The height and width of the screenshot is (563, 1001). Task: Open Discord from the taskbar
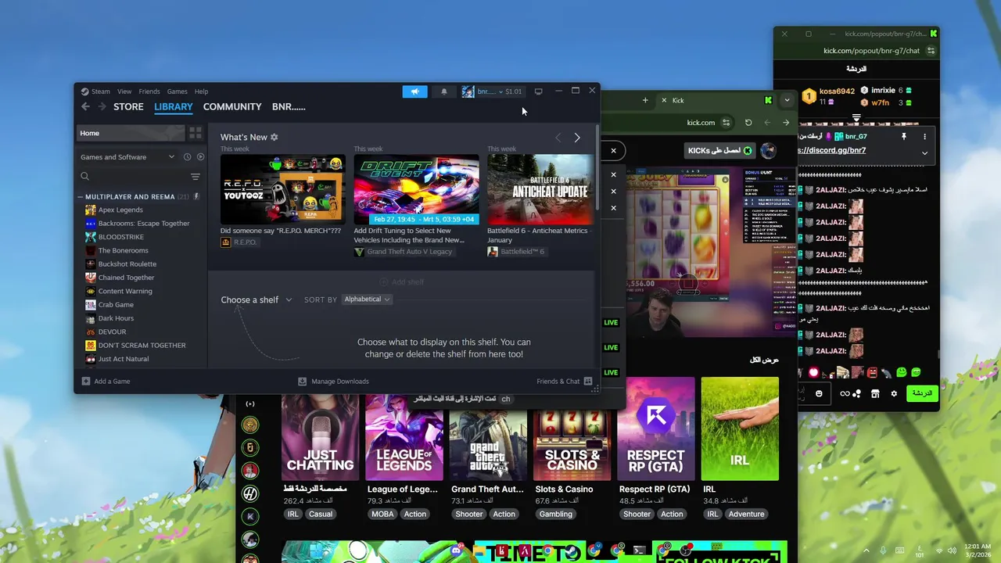point(456,551)
